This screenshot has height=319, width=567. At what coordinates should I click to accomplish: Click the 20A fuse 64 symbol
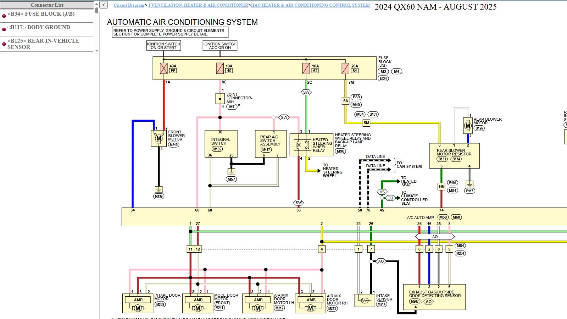(x=345, y=68)
